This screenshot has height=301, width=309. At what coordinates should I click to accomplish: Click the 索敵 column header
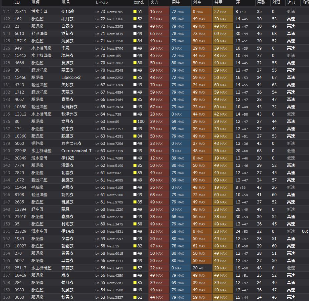(261, 2)
